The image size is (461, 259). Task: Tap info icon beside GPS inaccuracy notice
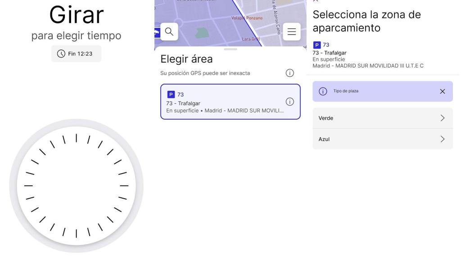[x=290, y=73]
